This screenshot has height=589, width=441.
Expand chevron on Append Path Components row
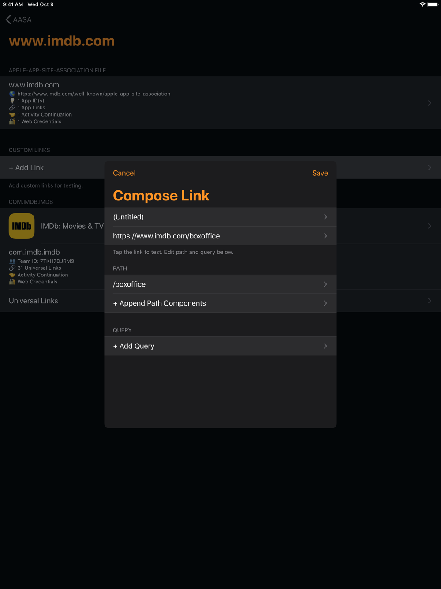click(x=325, y=303)
